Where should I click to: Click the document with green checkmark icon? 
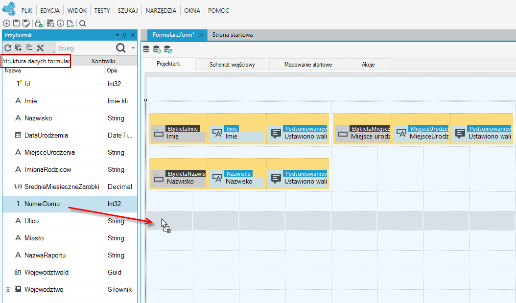coord(70,23)
